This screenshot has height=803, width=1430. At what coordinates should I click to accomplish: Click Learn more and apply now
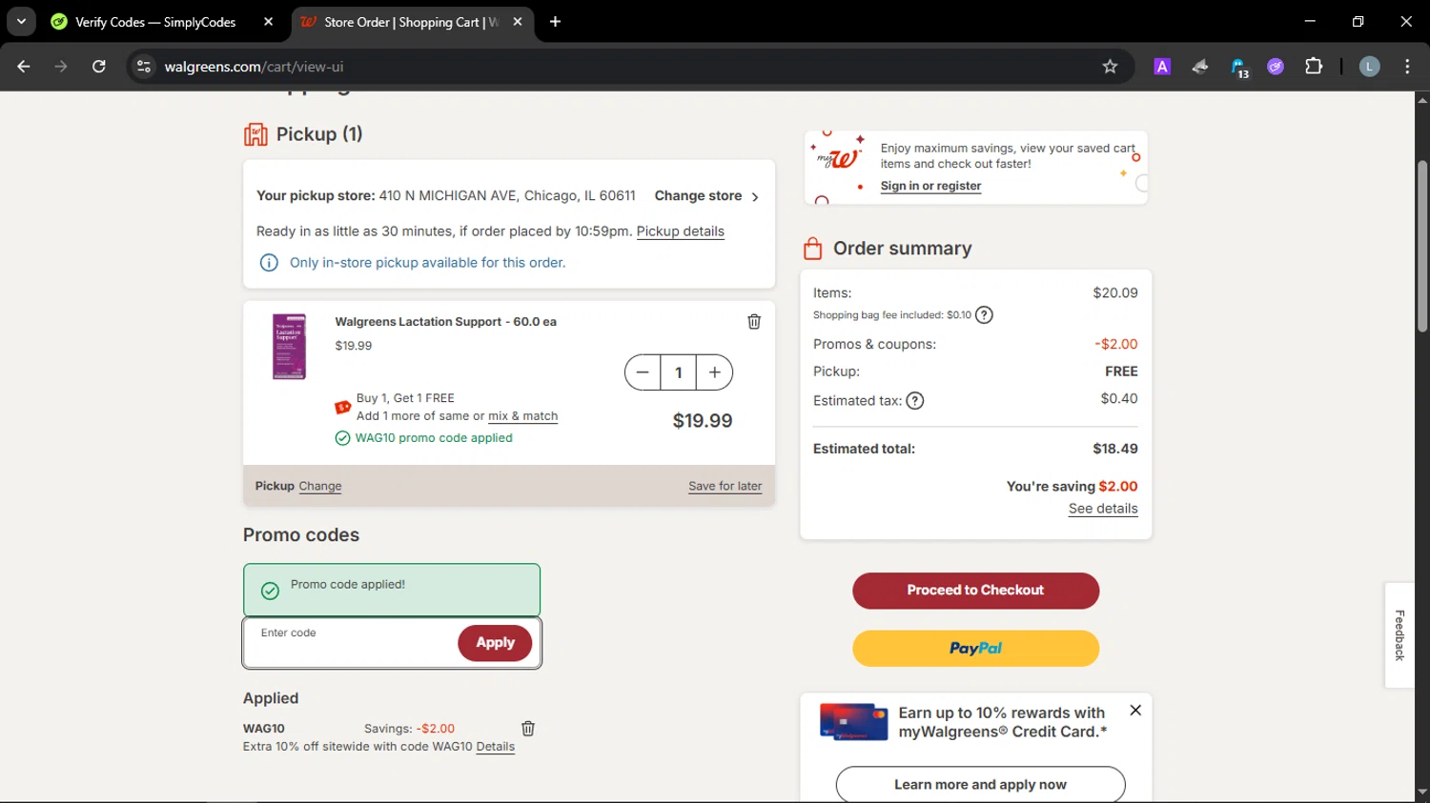pos(980,785)
